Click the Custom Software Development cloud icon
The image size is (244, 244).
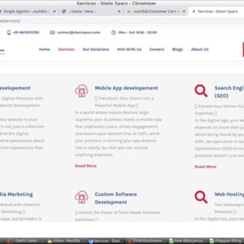81,197
